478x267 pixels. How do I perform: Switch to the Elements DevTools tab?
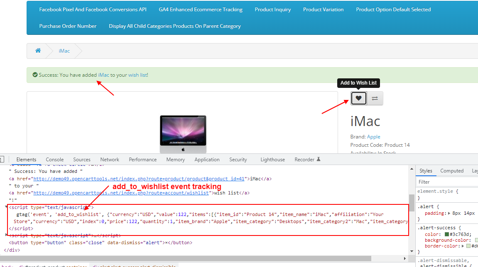(x=26, y=160)
